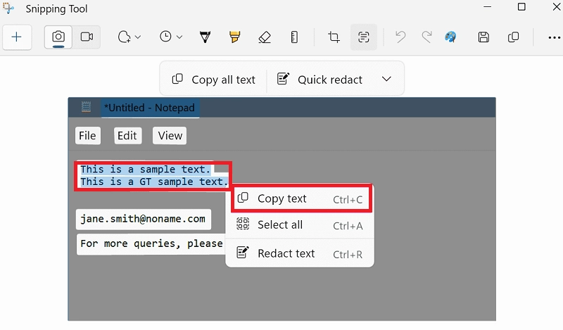Select the Ballpoint pen tool
This screenshot has width=563, height=330.
pos(205,37)
